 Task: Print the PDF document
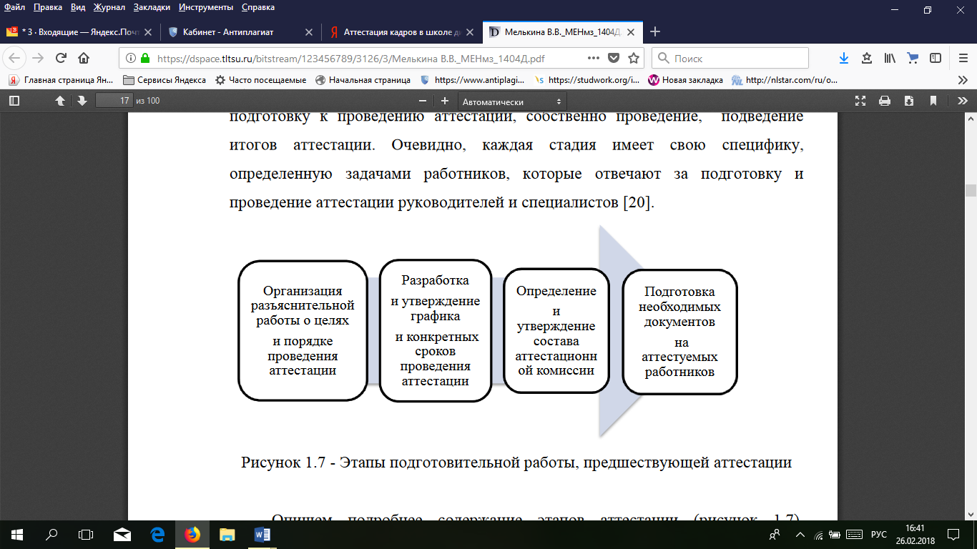click(x=885, y=101)
